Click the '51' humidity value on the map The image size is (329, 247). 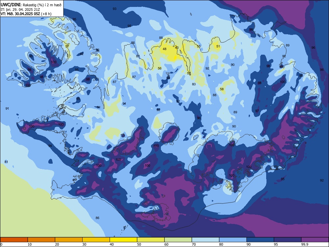218,46
